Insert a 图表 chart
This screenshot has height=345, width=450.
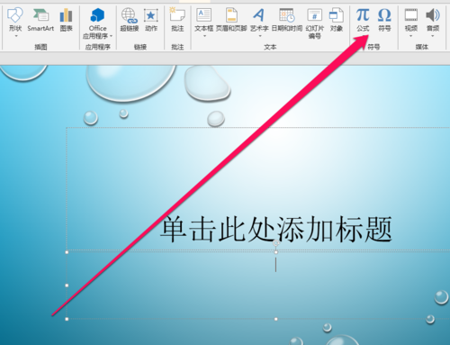[x=67, y=21]
